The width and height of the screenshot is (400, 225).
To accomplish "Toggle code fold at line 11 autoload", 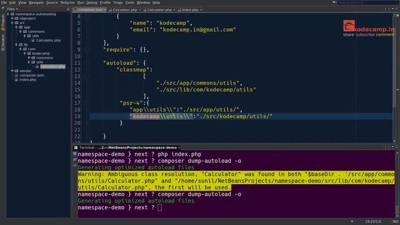I will (x=87, y=63).
